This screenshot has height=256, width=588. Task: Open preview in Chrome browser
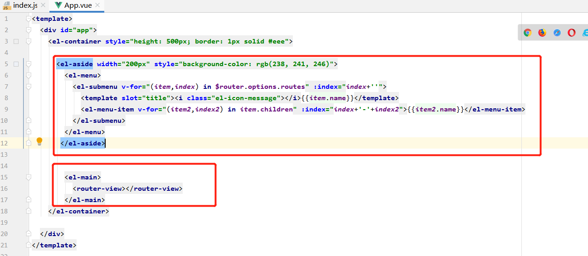click(527, 33)
